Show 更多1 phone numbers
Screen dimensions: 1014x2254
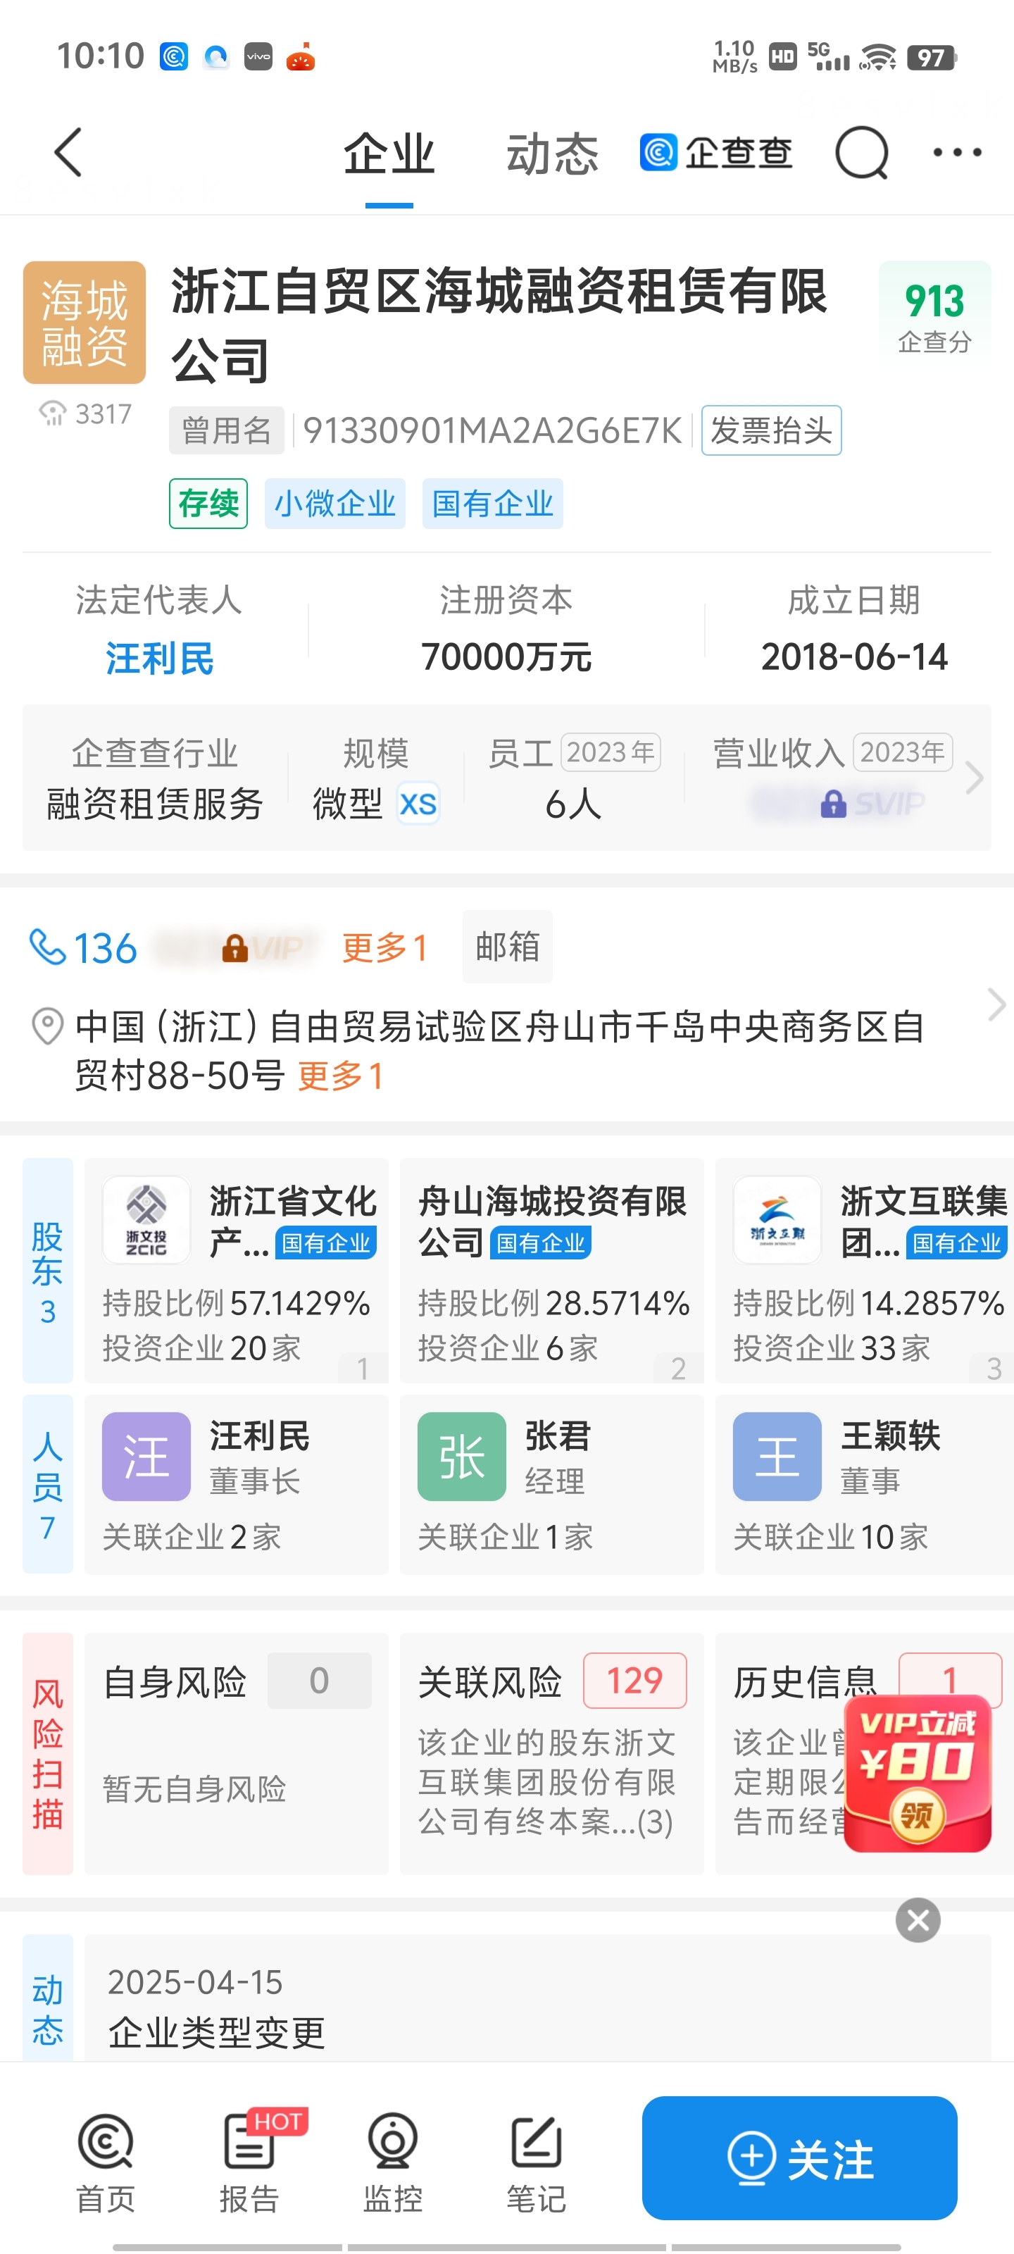(384, 947)
